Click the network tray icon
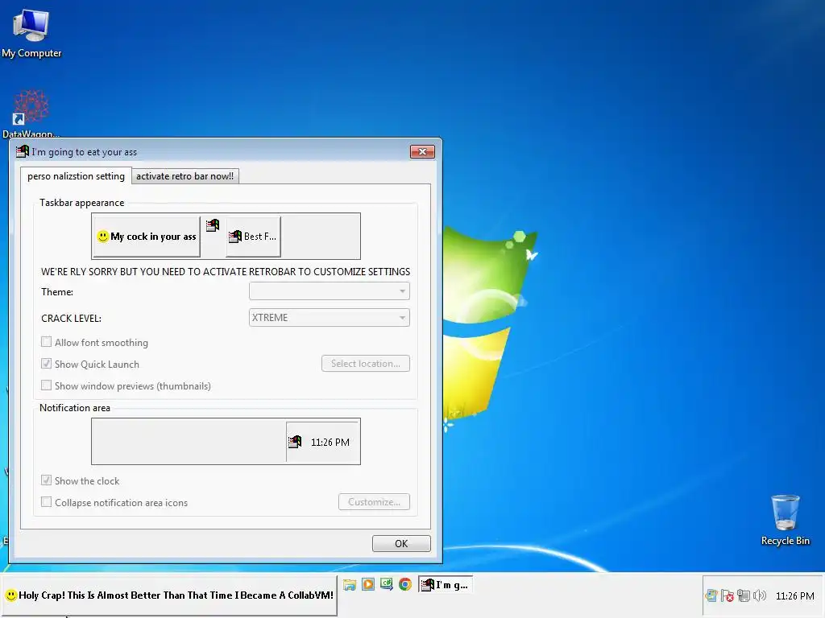 click(744, 595)
